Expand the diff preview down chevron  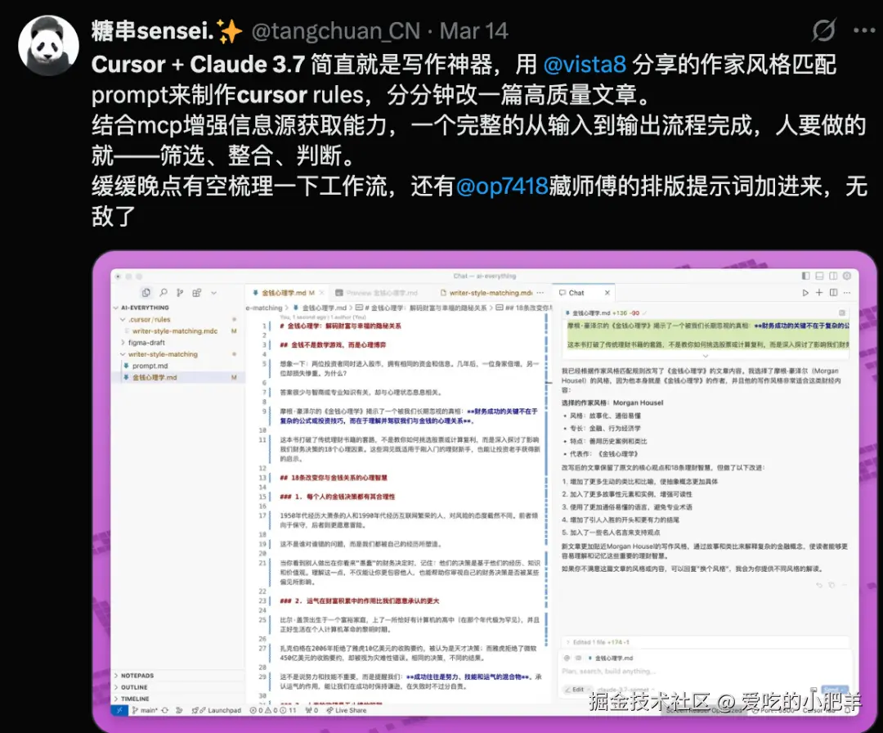[x=705, y=356]
